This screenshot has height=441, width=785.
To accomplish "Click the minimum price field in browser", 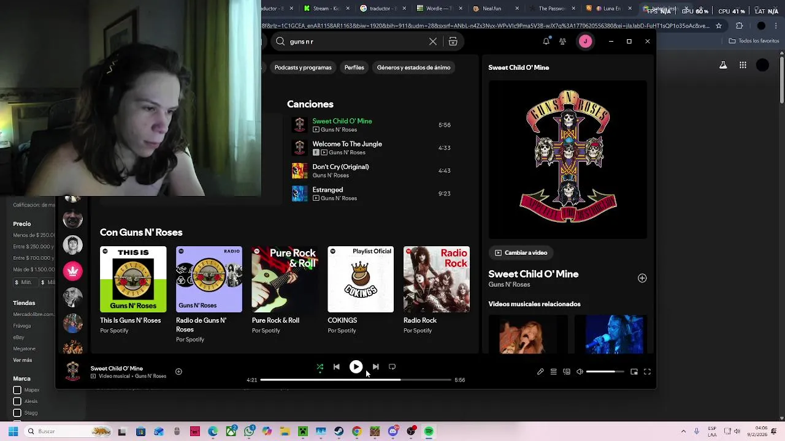I will [25, 282].
